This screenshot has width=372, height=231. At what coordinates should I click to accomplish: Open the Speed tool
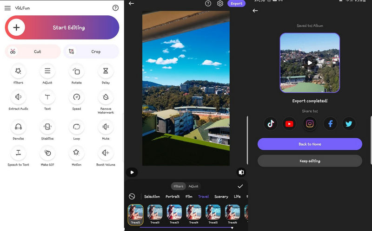tap(77, 97)
